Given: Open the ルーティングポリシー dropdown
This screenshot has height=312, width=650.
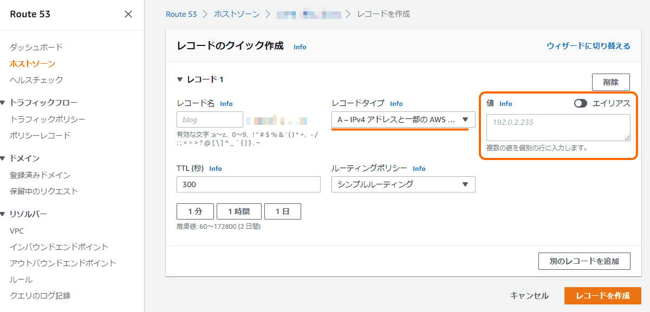Looking at the screenshot, I should pos(404,184).
